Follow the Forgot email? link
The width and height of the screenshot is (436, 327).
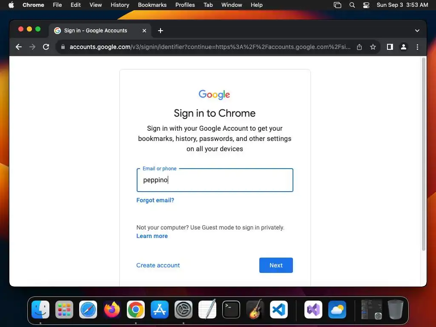tap(155, 200)
